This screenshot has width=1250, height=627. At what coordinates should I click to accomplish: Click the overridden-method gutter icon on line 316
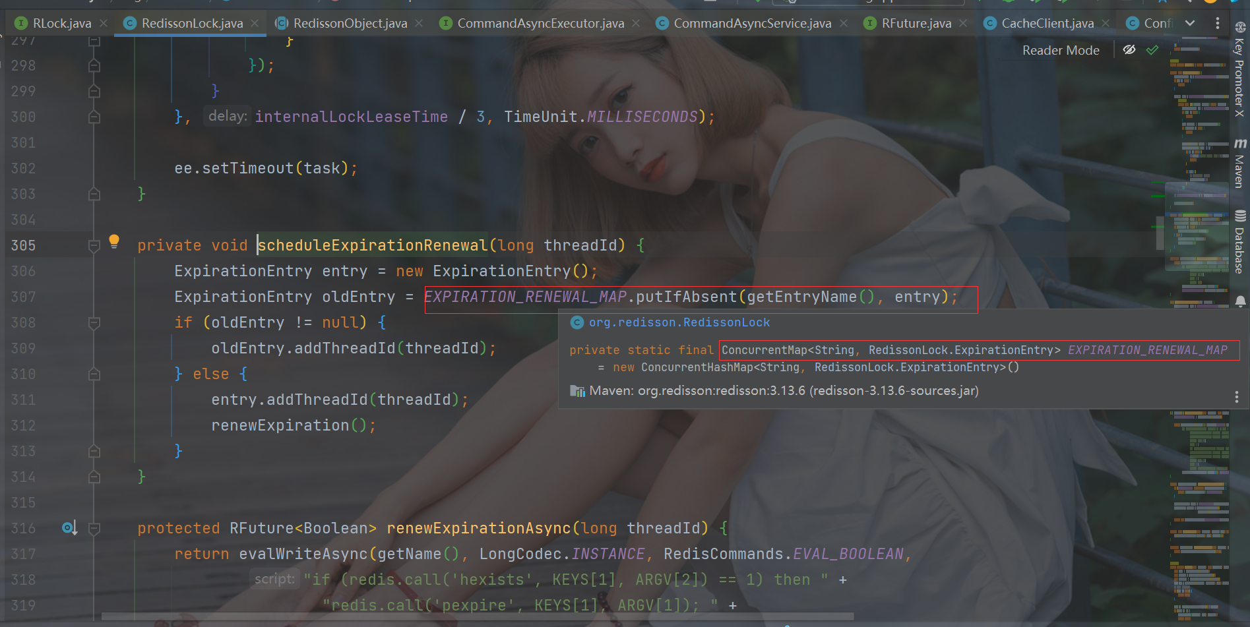[69, 528]
